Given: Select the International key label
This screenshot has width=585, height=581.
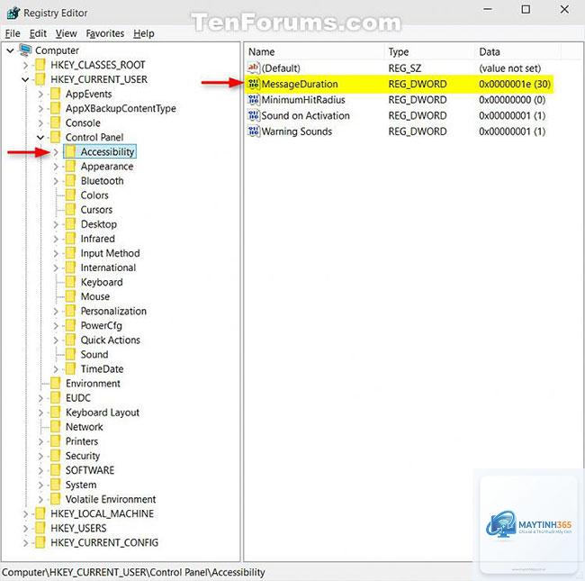Looking at the screenshot, I should (108, 268).
